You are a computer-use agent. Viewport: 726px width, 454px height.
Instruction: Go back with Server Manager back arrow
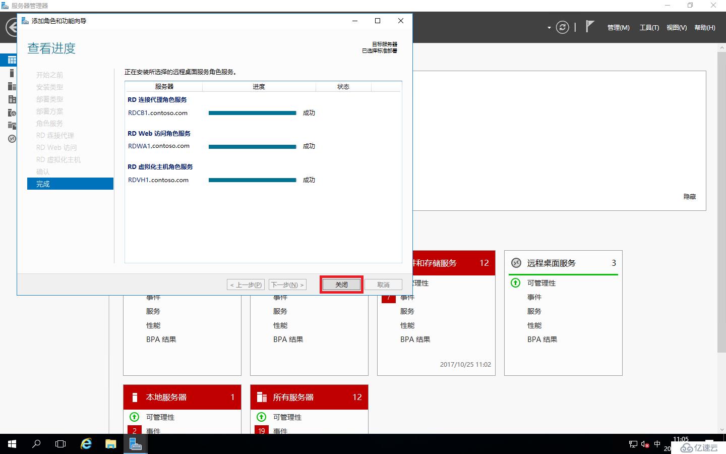(11, 27)
